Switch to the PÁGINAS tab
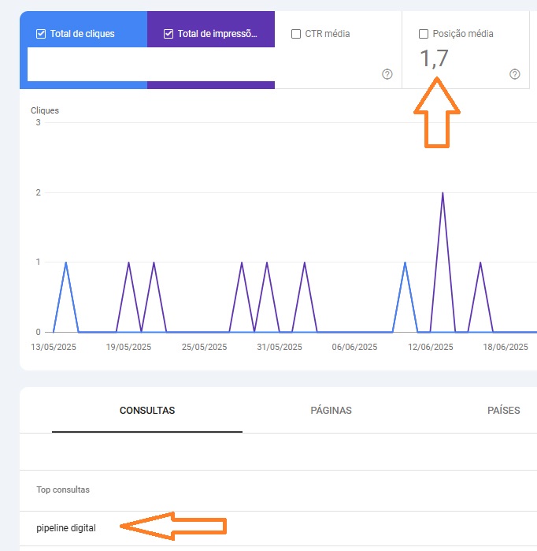The width and height of the screenshot is (537, 551). point(331,411)
